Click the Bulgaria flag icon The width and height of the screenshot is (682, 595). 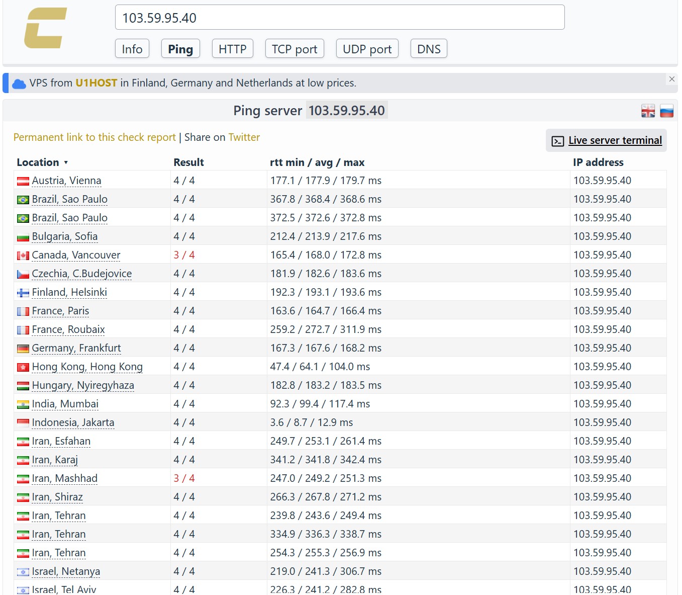(x=23, y=237)
